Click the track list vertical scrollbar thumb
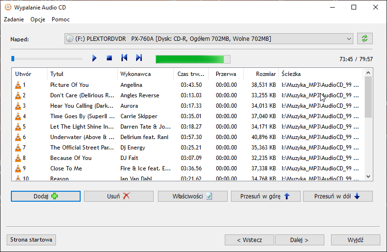The width and height of the screenshot is (387, 252). pos(368,97)
